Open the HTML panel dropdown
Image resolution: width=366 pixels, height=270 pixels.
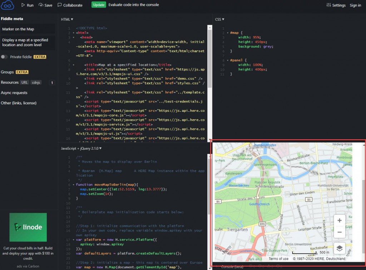pyautogui.click(x=67, y=19)
